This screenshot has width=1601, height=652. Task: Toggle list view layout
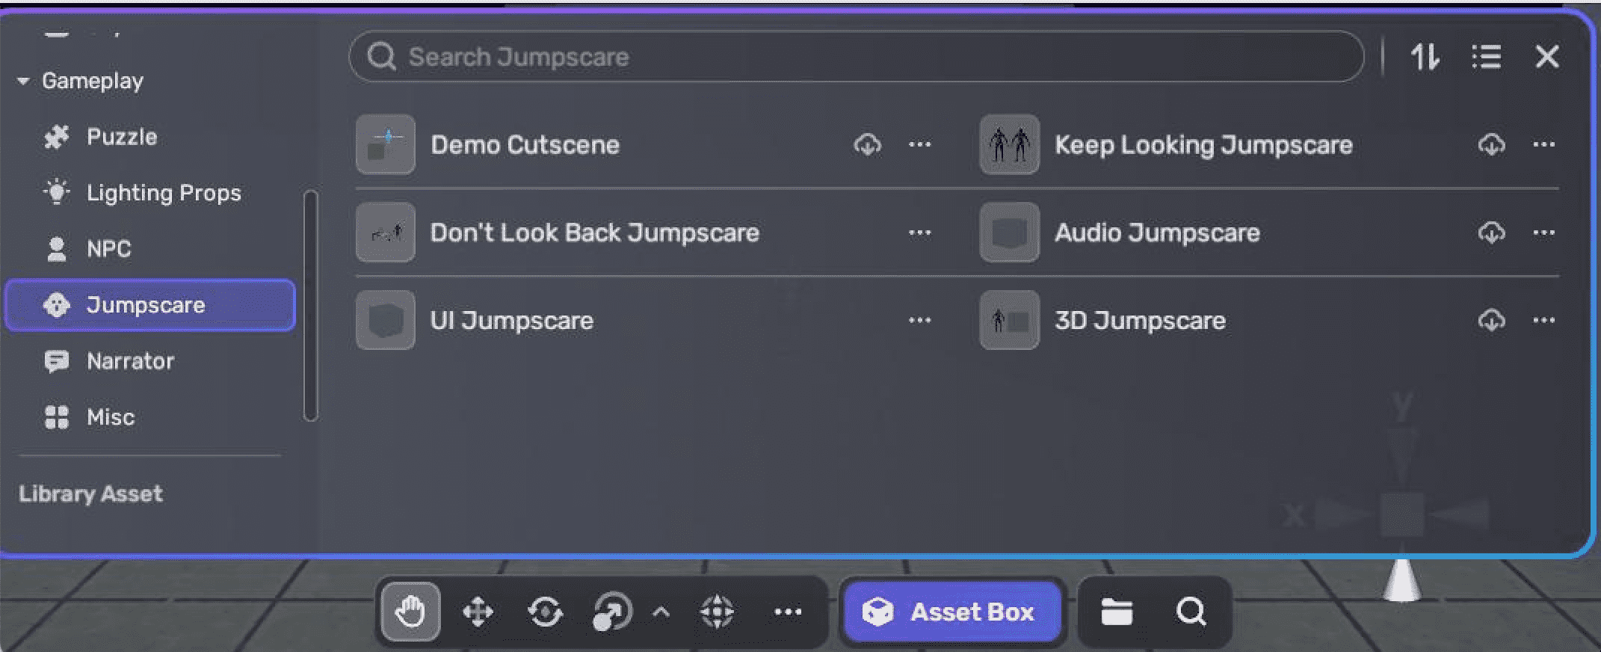pos(1486,57)
